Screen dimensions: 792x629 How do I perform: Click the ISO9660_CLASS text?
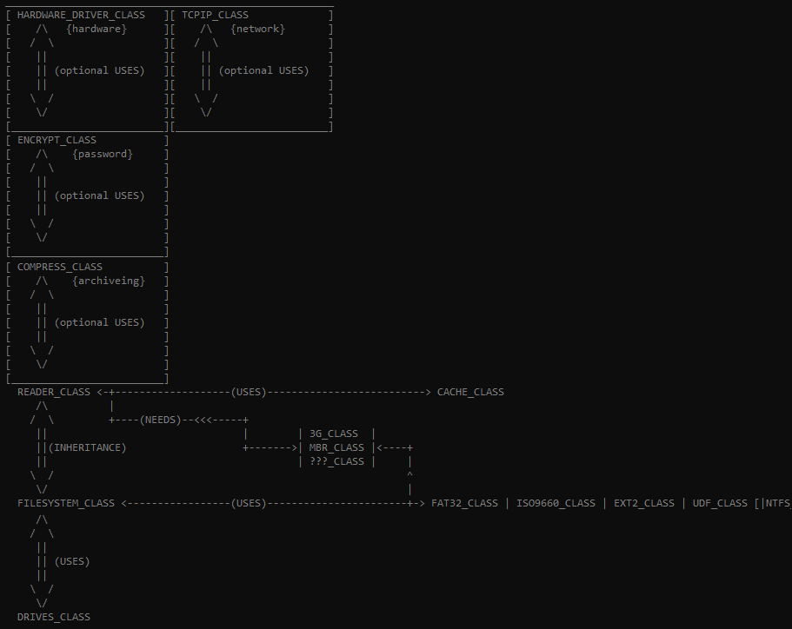tap(556, 503)
